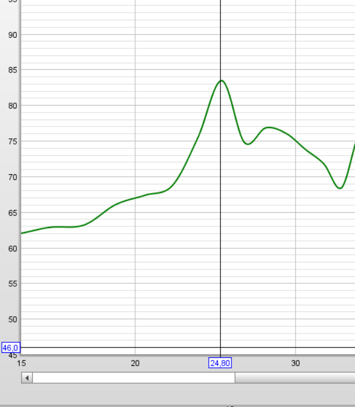Click the y-axis label 55
This screenshot has height=407, width=355.
(12, 284)
